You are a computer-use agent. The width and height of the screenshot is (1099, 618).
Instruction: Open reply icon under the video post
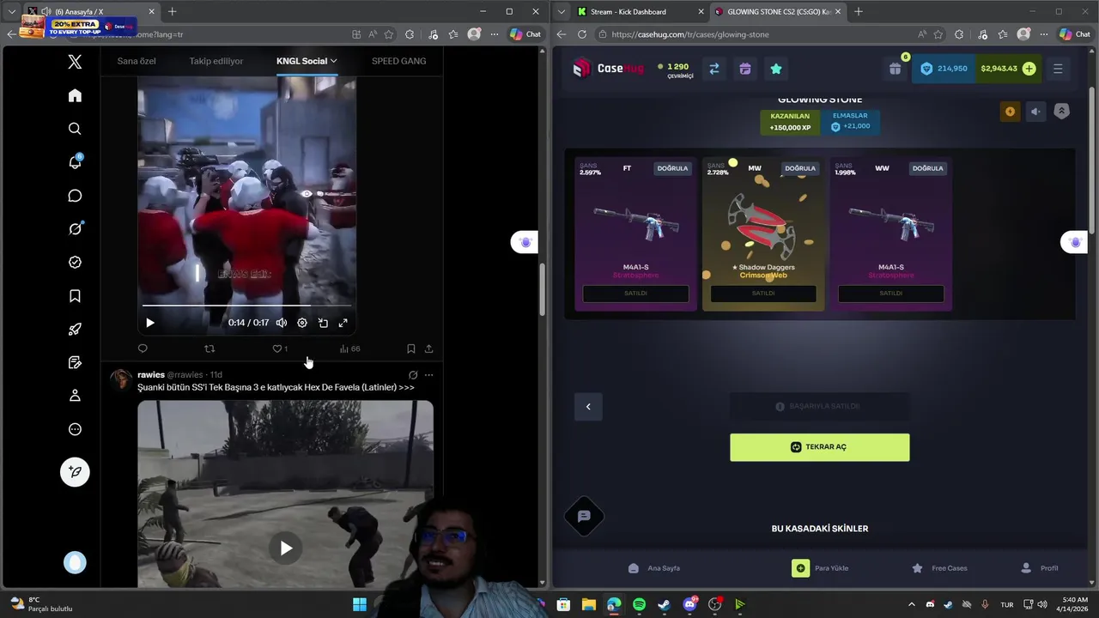tap(143, 348)
